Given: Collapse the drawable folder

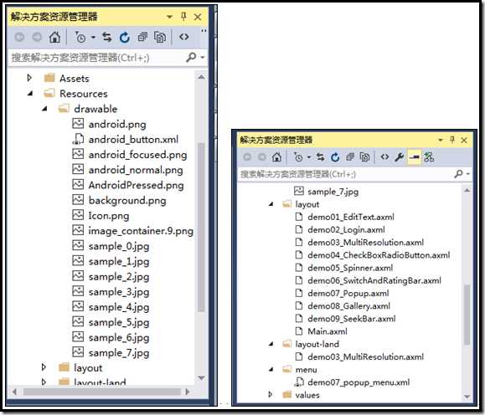Looking at the screenshot, I should [x=44, y=109].
